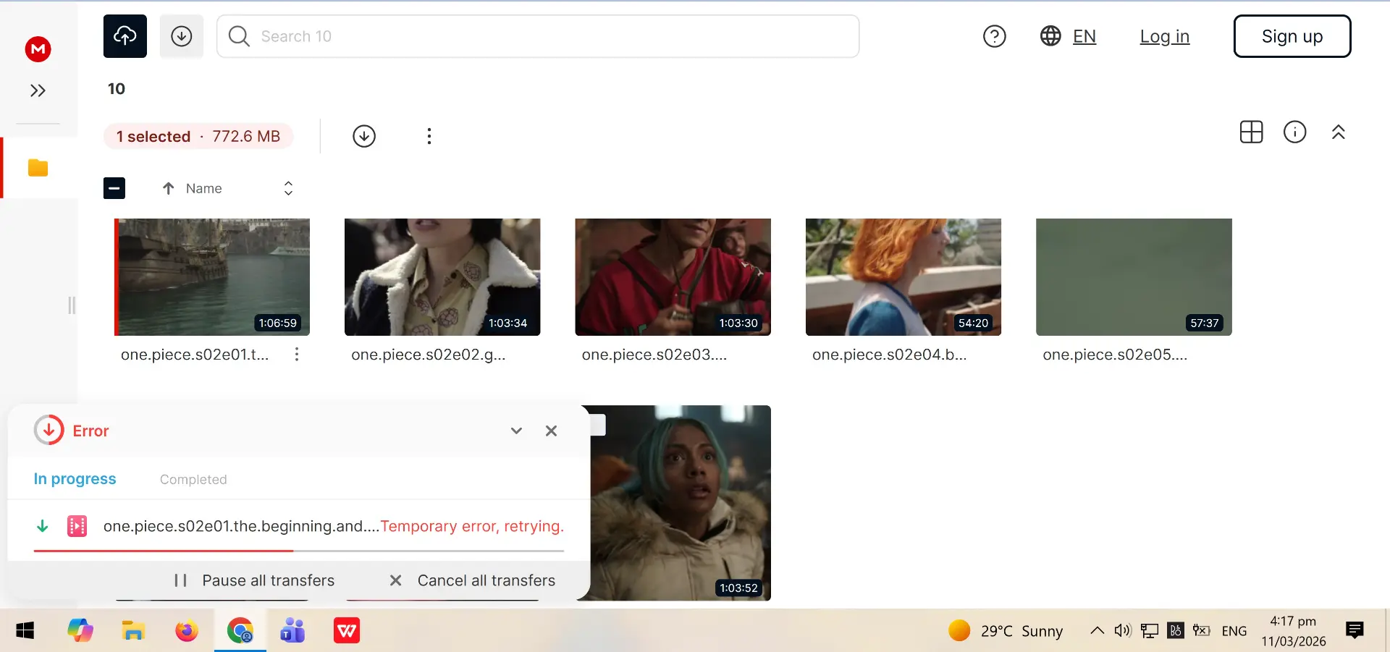Screen dimensions: 1390x652
Task: Click the 1:03:52 duration video thumbnail
Action: (681, 503)
